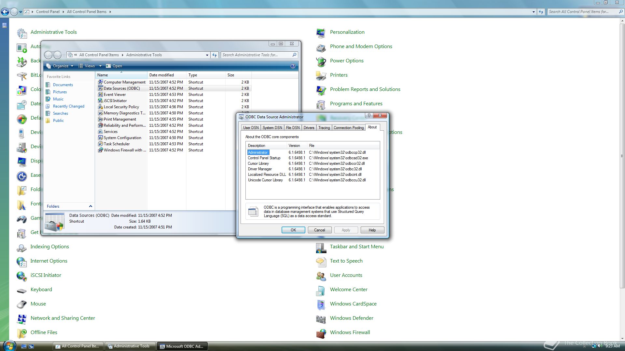This screenshot has width=625, height=351.
Task: Switch to the Connection Pooling tab
Action: click(349, 128)
